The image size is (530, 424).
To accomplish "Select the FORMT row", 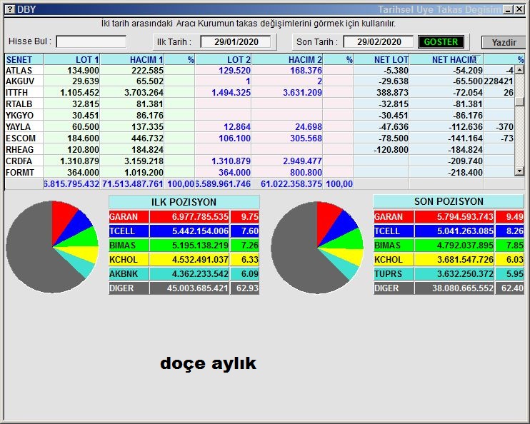I will pyautogui.click(x=259, y=172).
